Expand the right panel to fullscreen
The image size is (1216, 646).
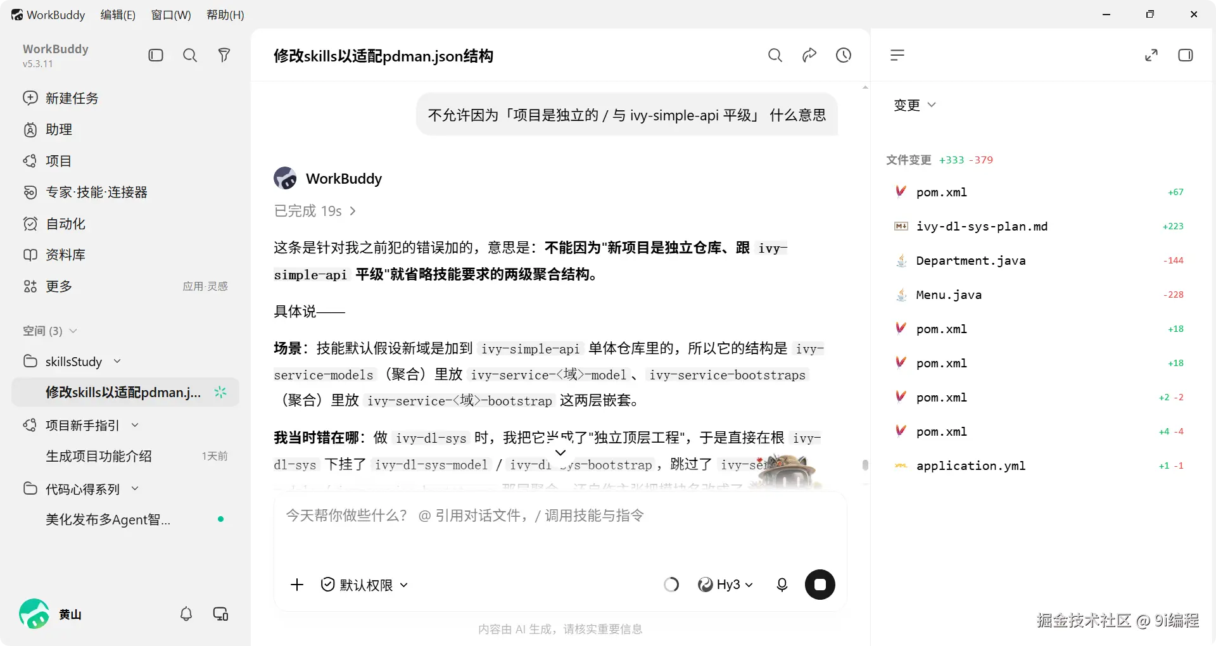pos(1151,55)
